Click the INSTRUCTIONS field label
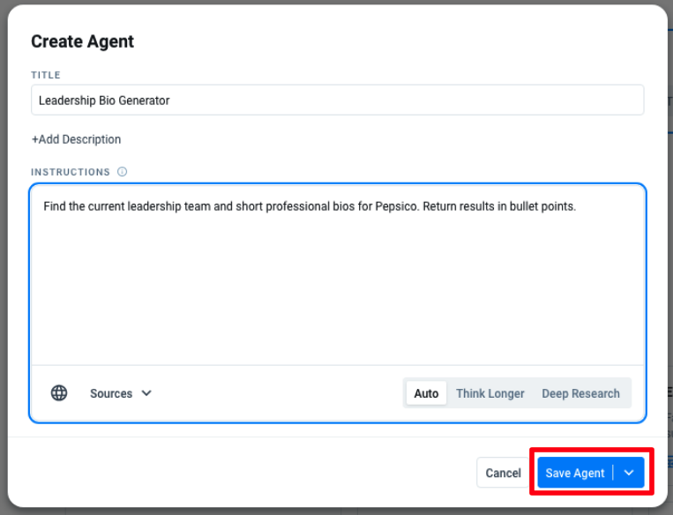Image resolution: width=673 pixels, height=515 pixels. tap(71, 172)
